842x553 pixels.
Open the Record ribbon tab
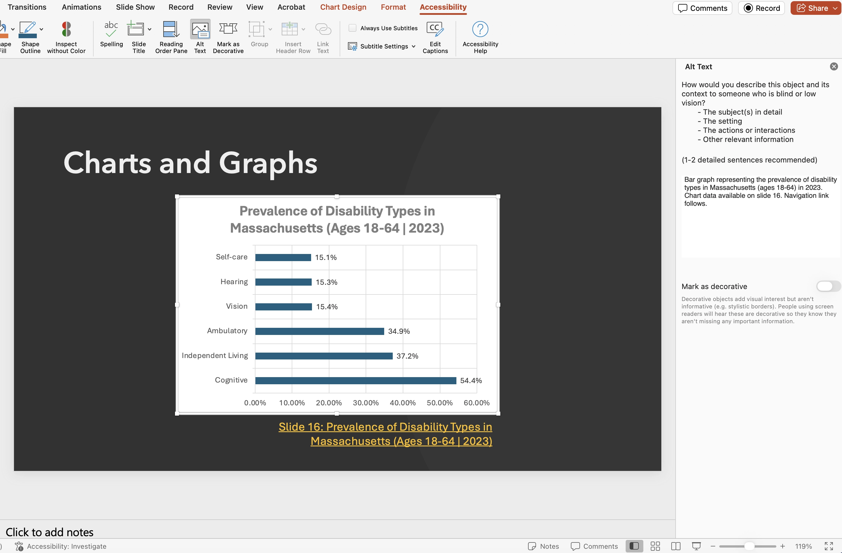[x=181, y=7]
